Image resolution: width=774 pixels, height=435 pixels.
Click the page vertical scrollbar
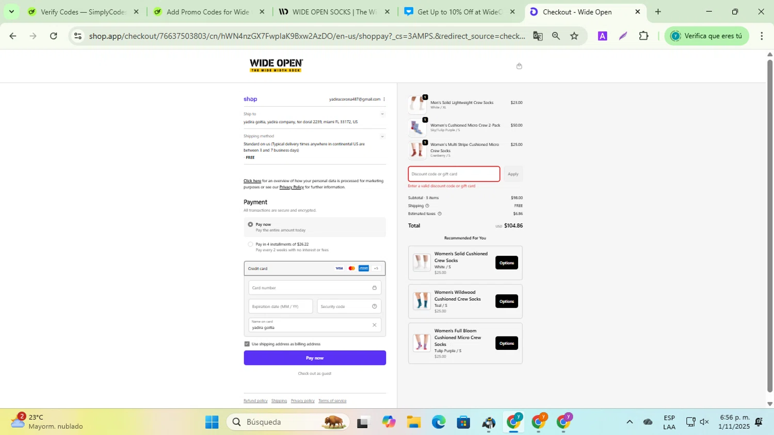pos(770,226)
